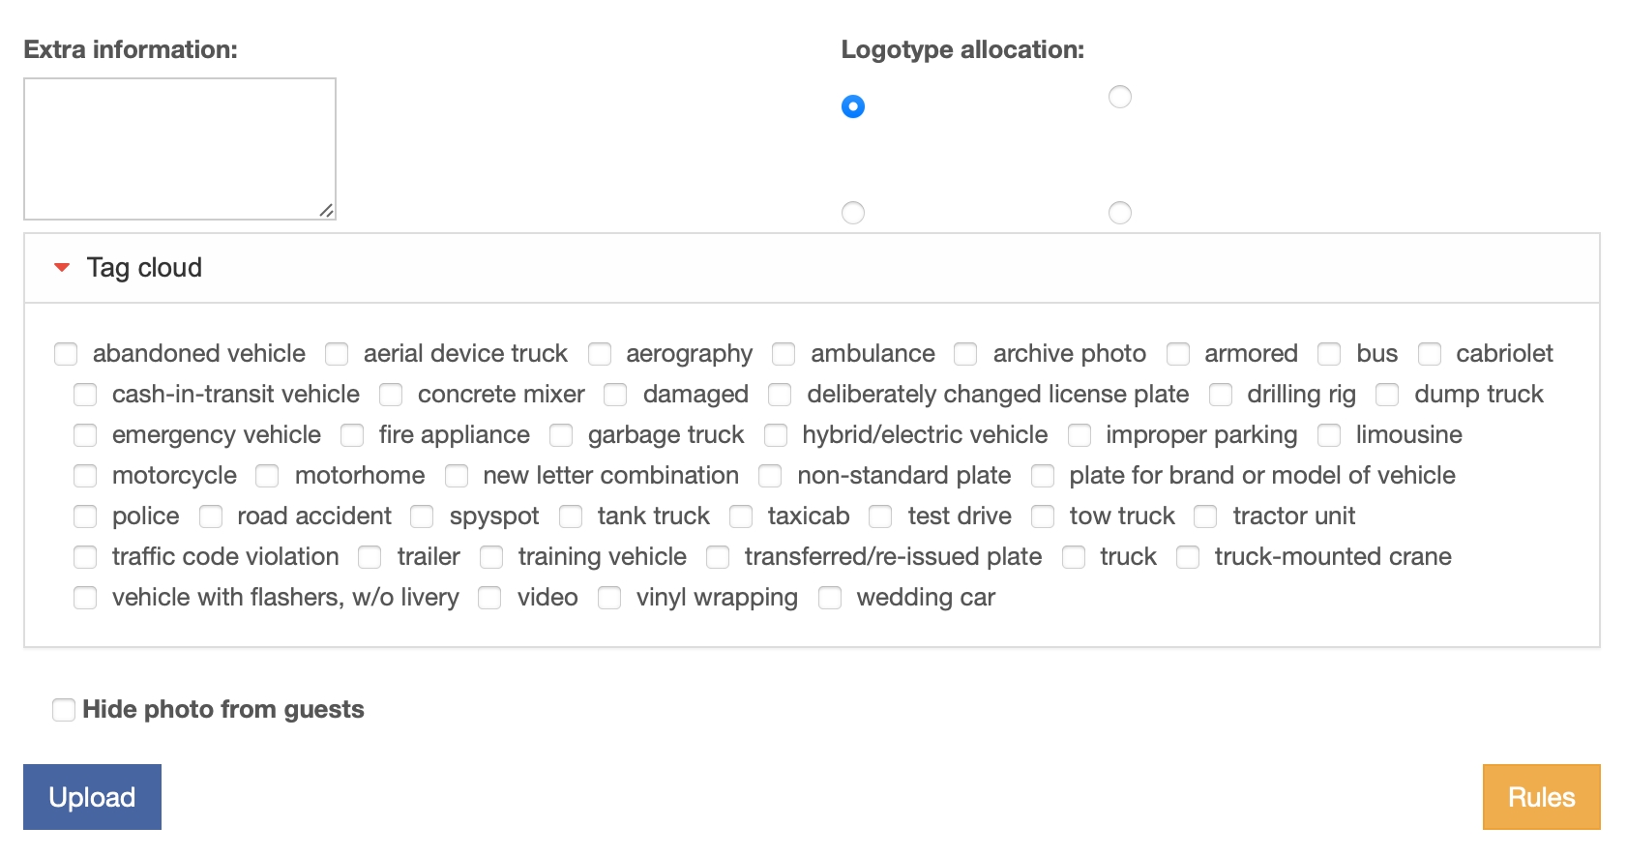The width and height of the screenshot is (1627, 856).
Task: Select the top-left logotype allocation radio
Action: pos(853,106)
